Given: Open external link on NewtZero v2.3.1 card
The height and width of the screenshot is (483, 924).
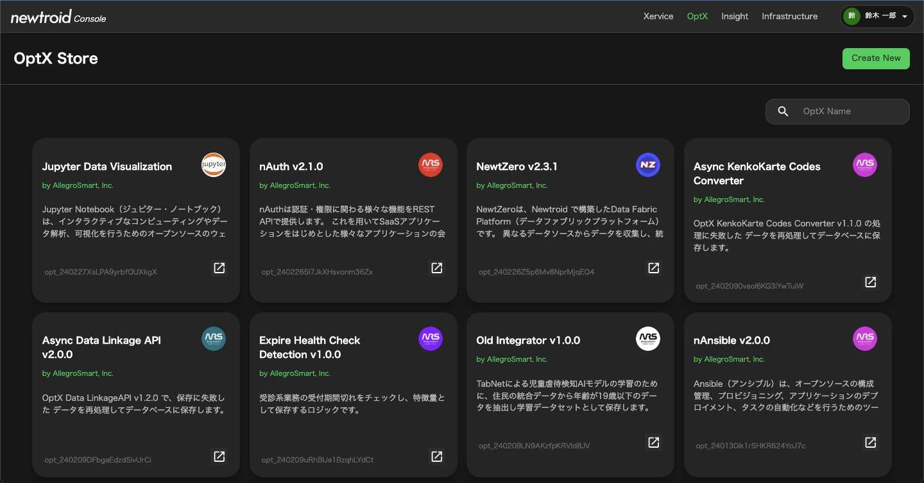Looking at the screenshot, I should 654,268.
